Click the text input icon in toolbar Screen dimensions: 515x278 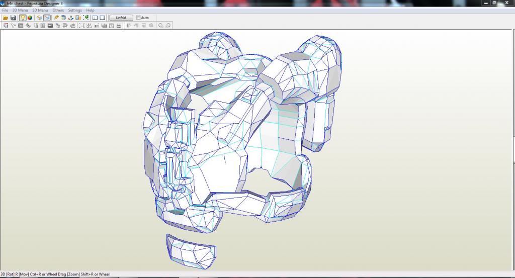[97, 26]
